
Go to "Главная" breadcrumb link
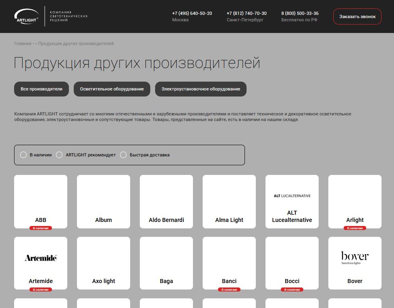tap(23, 44)
